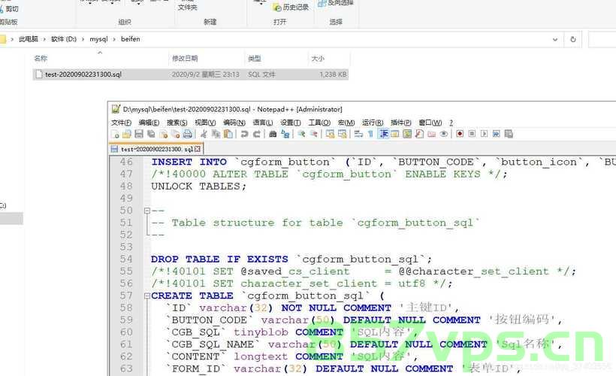Screen dimensions: 616x376
Task: Collapse the comment fold marker at line 50
Action: pos(147,211)
